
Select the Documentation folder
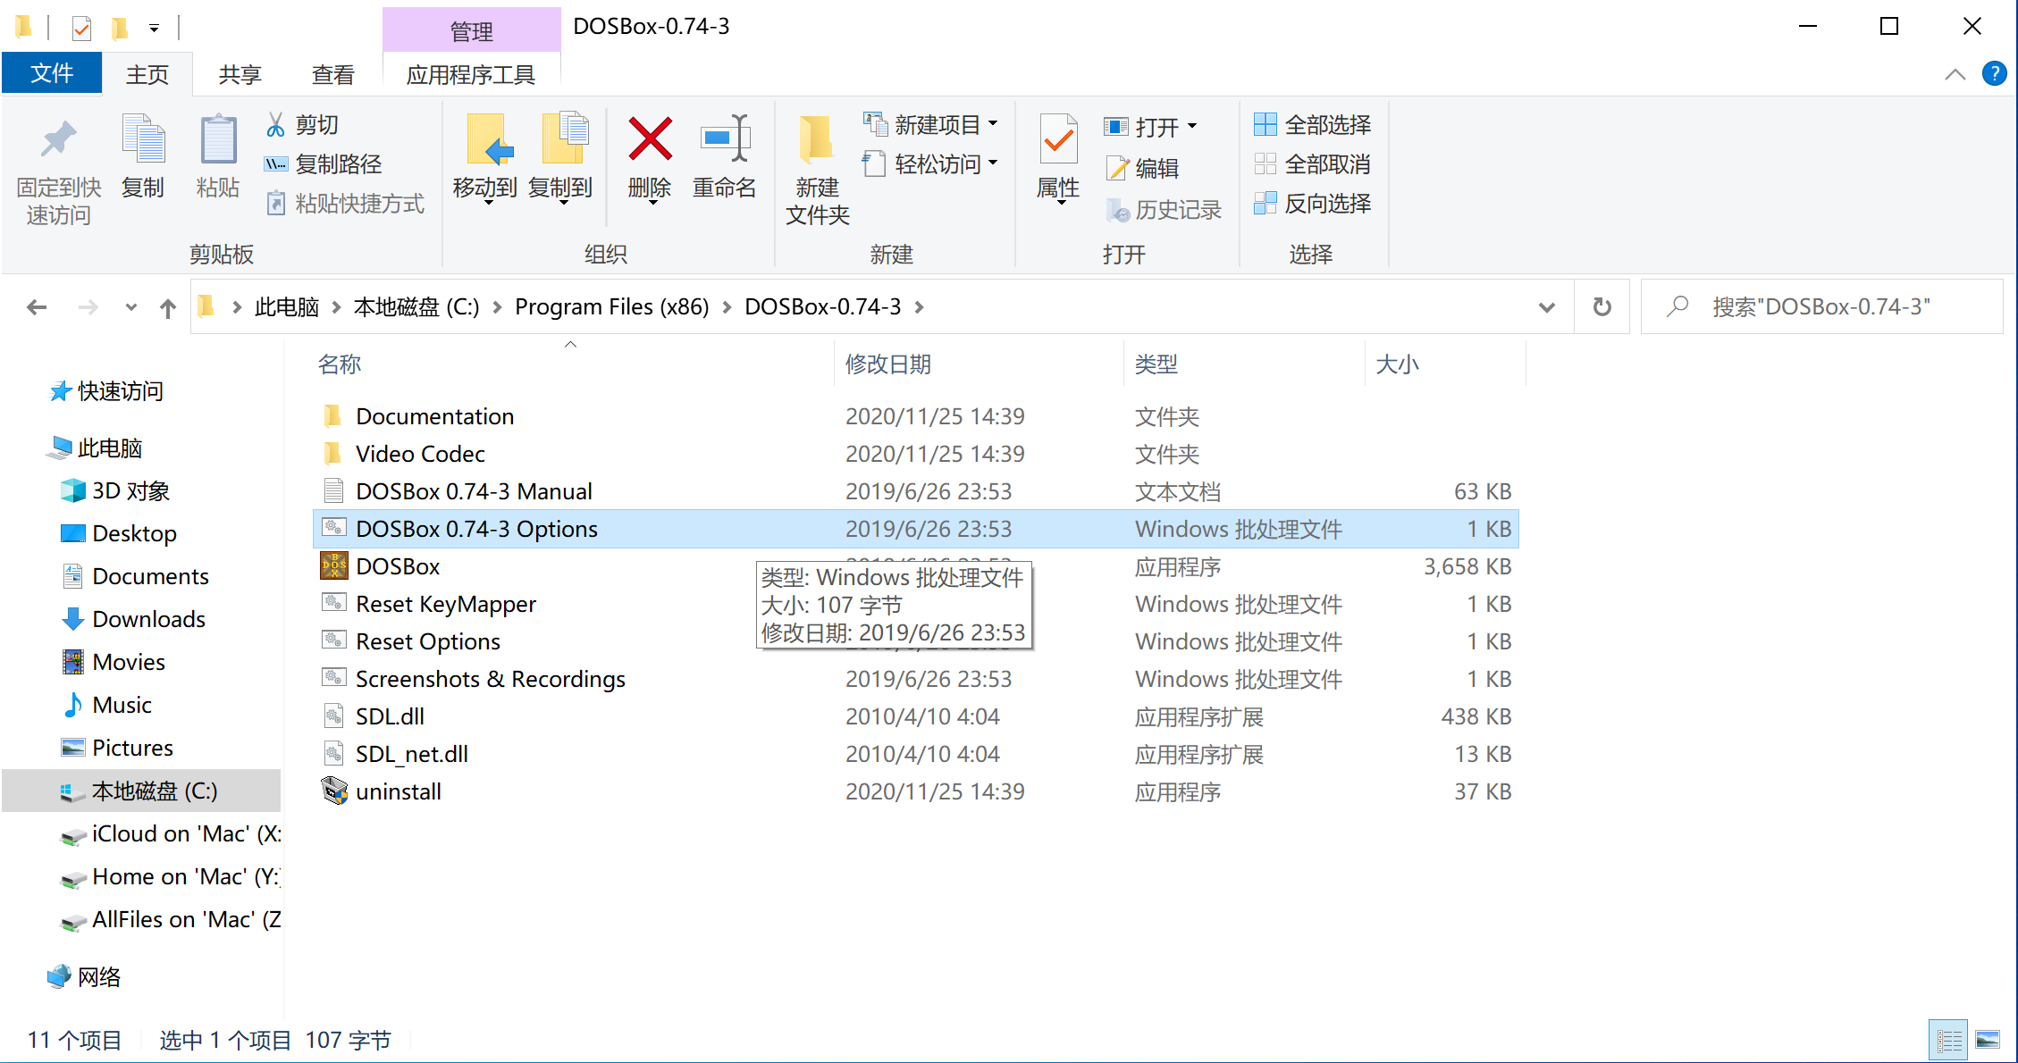click(434, 416)
